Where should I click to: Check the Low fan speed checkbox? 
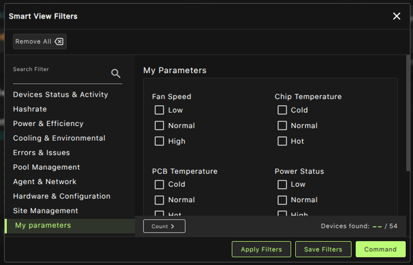tap(159, 110)
